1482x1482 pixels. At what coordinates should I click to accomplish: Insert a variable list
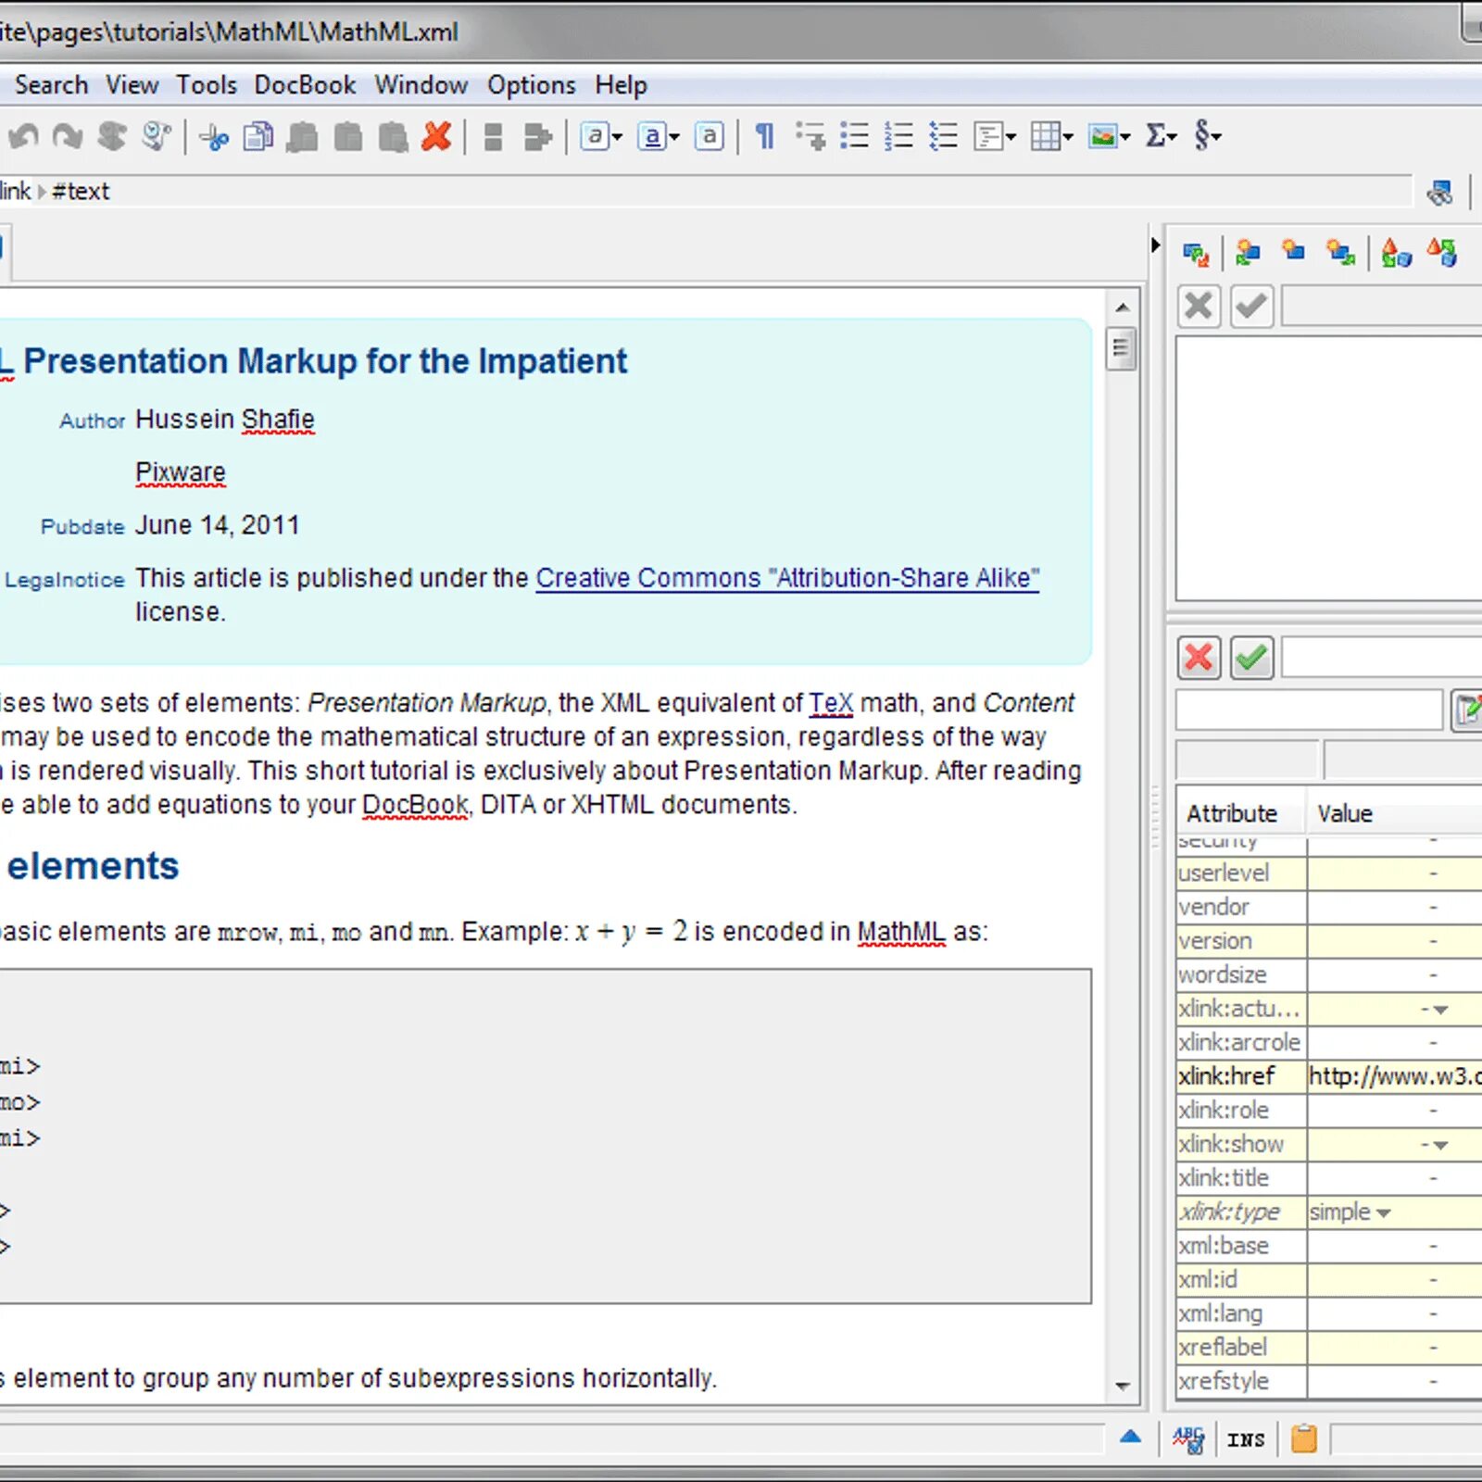coord(943,137)
